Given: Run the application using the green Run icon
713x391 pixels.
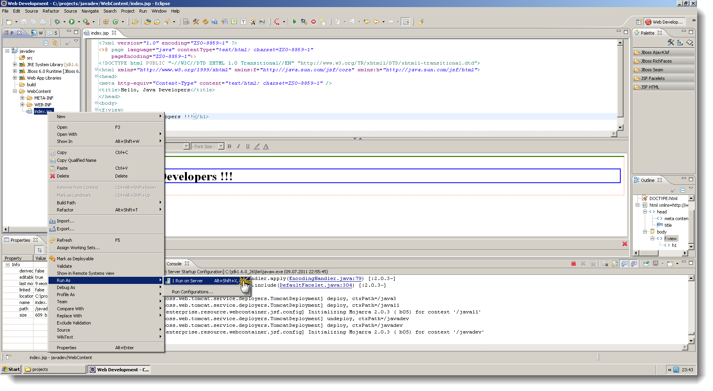Looking at the screenshot, I should coord(72,22).
